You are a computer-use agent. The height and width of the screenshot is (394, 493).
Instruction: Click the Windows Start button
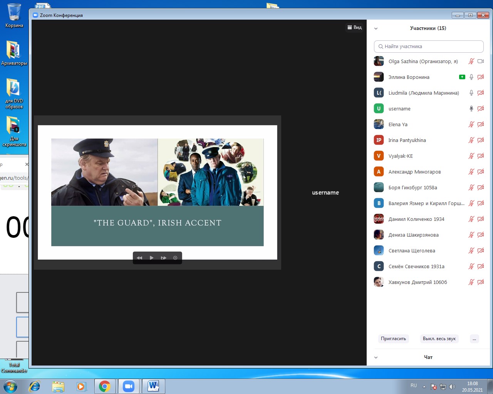[10, 386]
